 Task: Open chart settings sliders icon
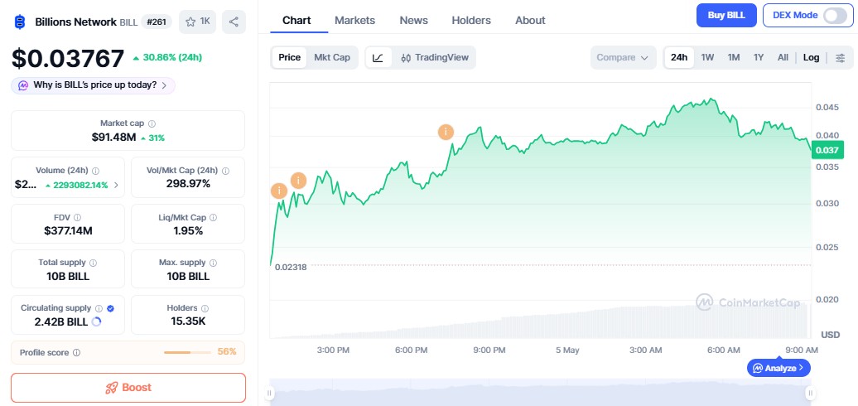(x=840, y=57)
